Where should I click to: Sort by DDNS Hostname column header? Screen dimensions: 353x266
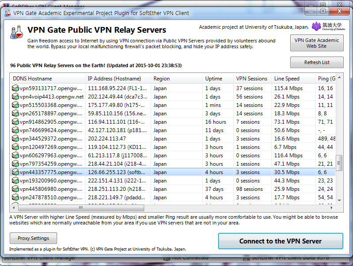point(47,79)
